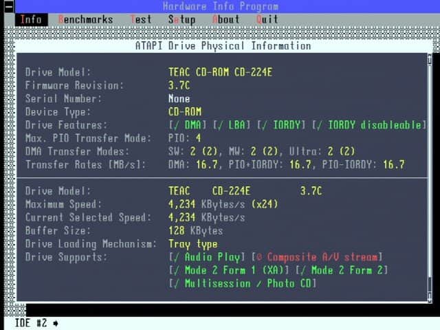The width and height of the screenshot is (440, 330).
Task: Click the Audio Play support indicator
Action: tap(207, 257)
